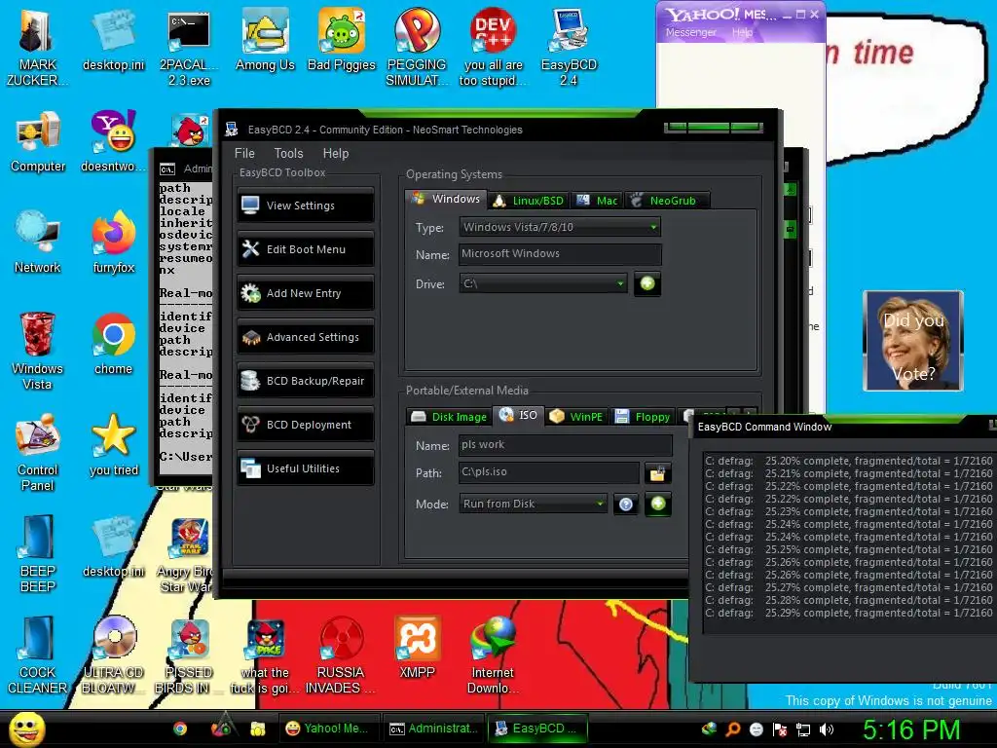Open BCD Deployment
Screen dimensions: 997x748
(x=305, y=425)
